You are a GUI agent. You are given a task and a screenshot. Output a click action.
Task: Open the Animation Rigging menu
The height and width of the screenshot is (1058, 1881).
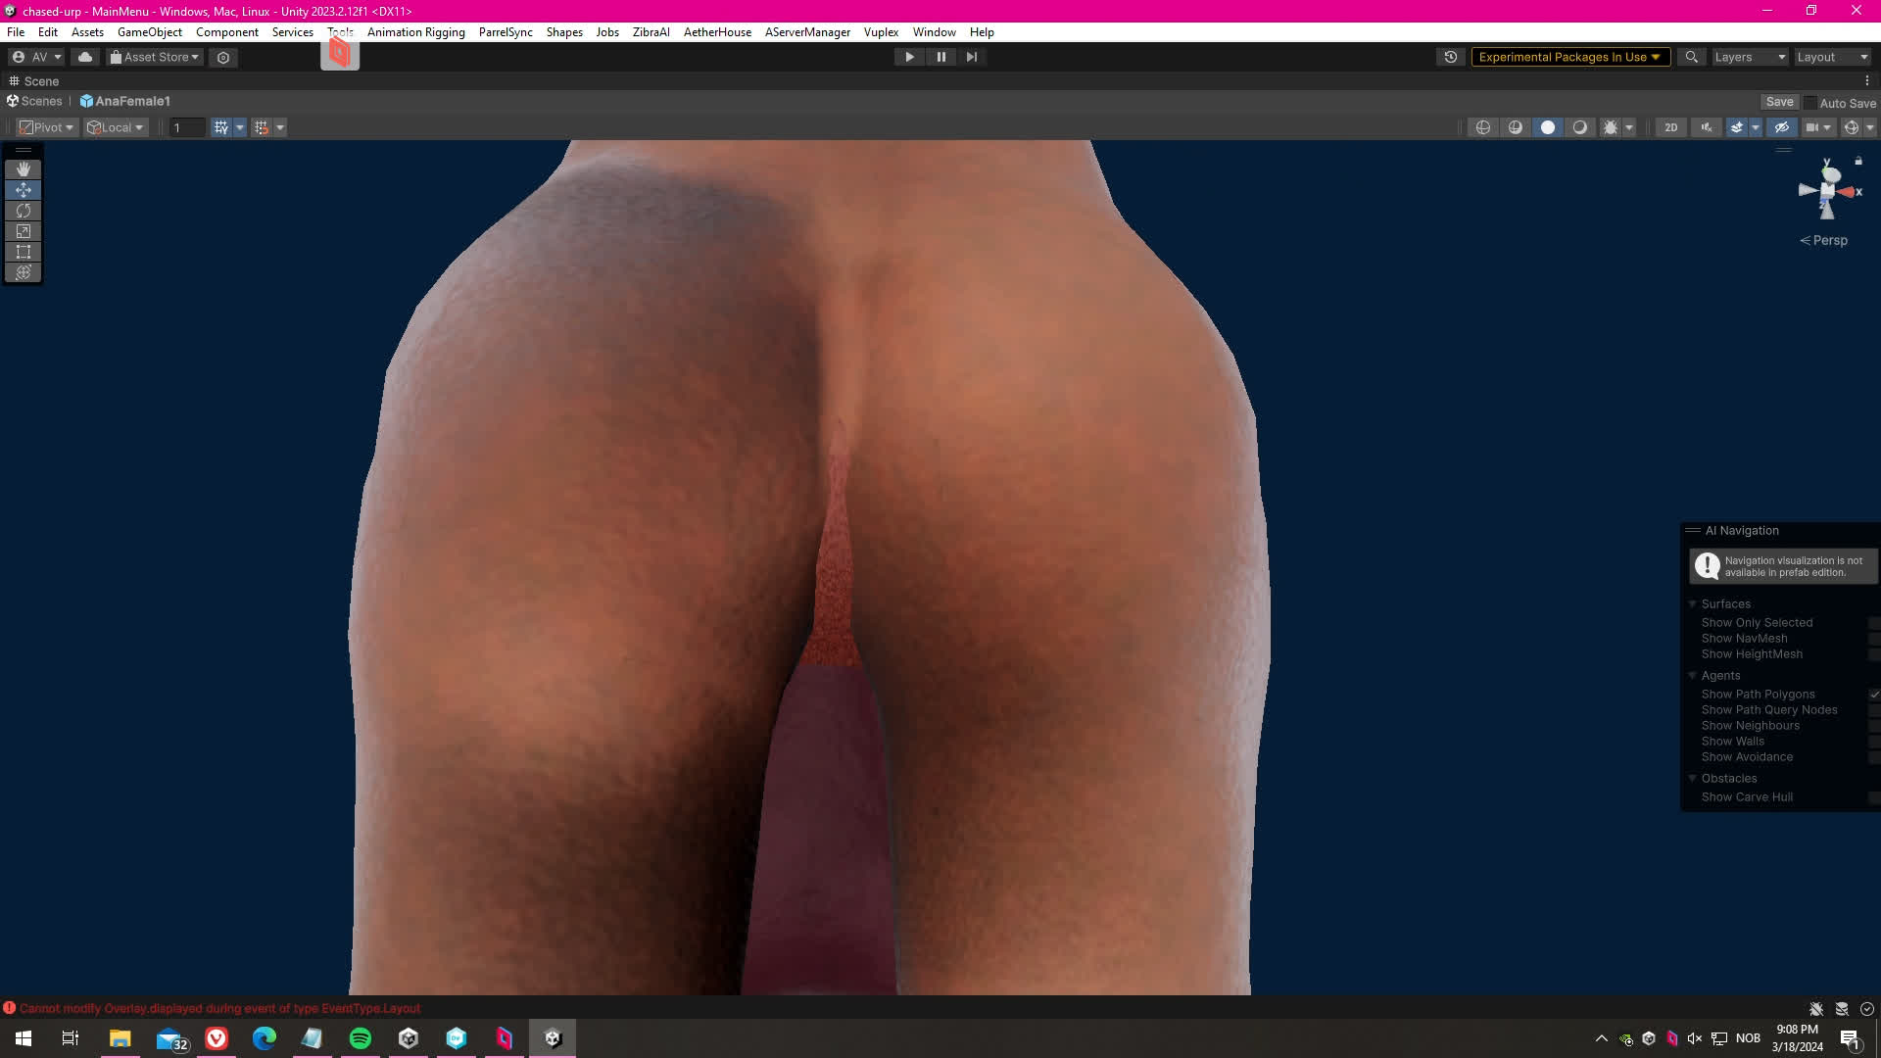[415, 32]
